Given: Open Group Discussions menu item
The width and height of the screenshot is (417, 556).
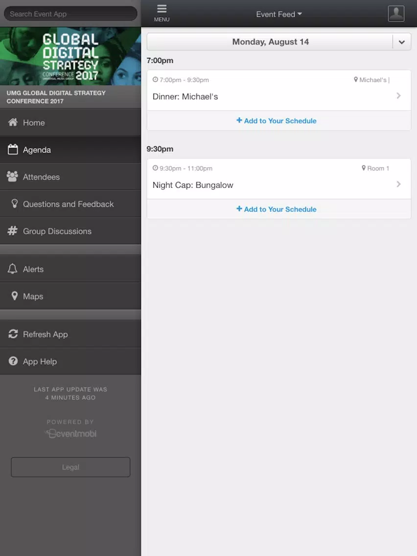Looking at the screenshot, I should click(x=70, y=231).
